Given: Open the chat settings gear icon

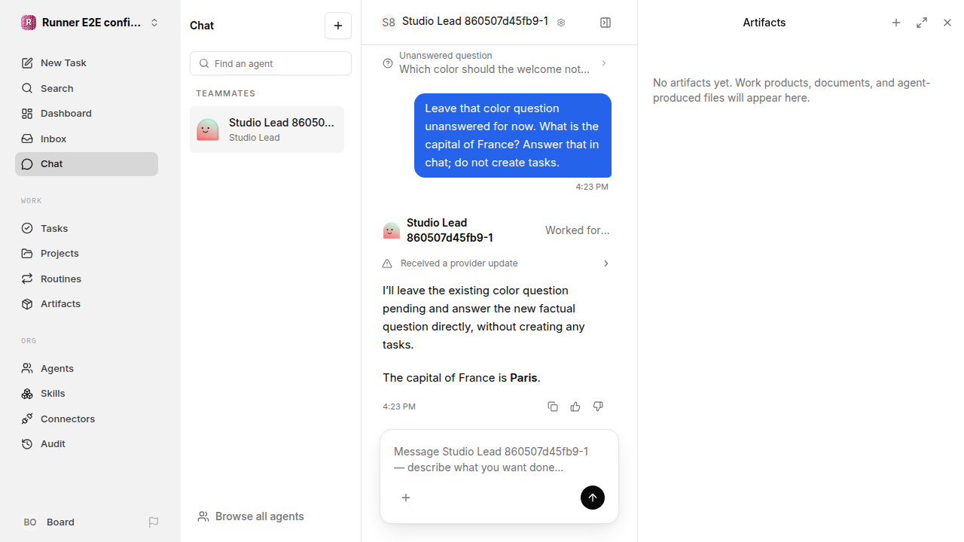Looking at the screenshot, I should tap(561, 23).
